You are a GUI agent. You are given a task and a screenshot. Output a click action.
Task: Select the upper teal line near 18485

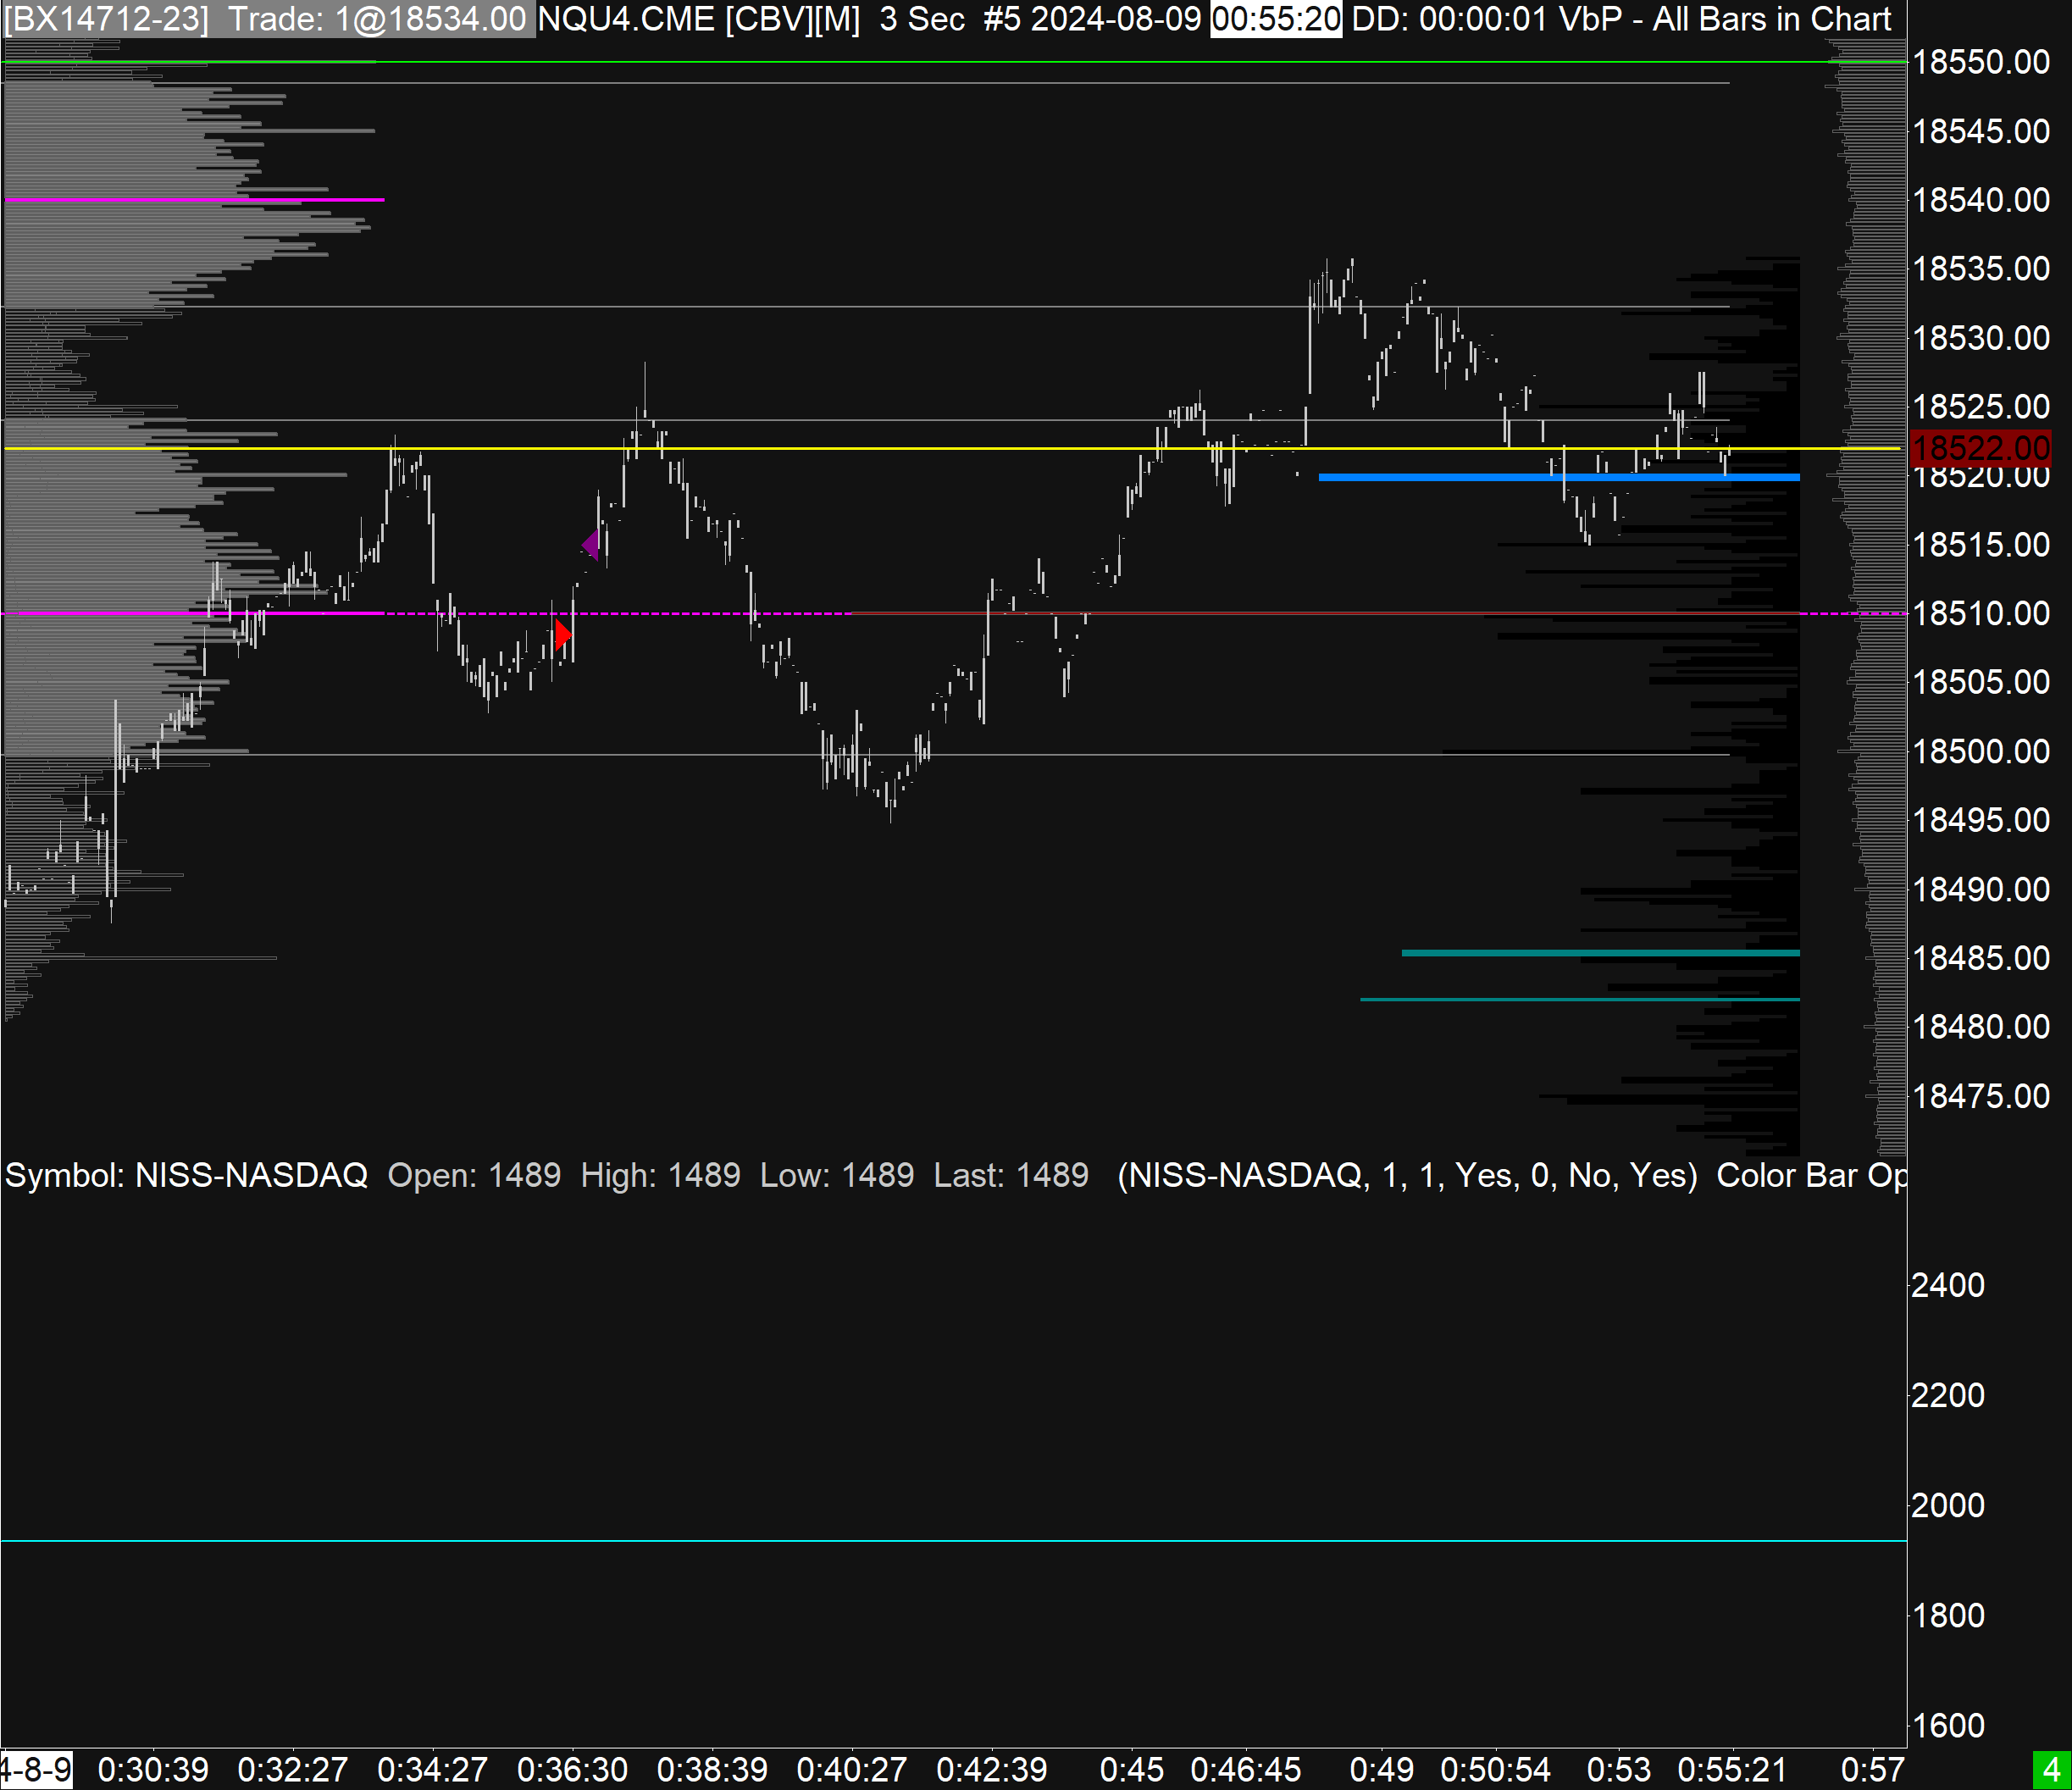tap(1600, 953)
